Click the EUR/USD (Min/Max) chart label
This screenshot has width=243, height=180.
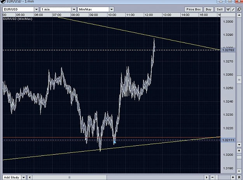(x=17, y=19)
